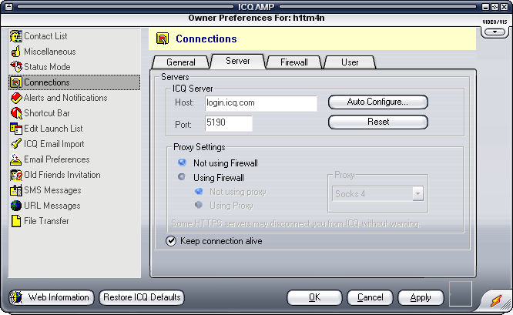Click the Reset button
The height and width of the screenshot is (315, 513).
[x=378, y=122]
